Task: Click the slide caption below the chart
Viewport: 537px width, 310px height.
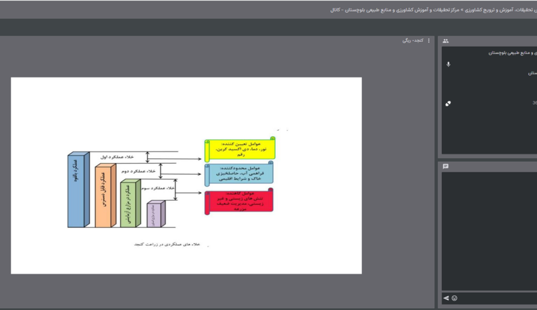Action: tap(167, 245)
